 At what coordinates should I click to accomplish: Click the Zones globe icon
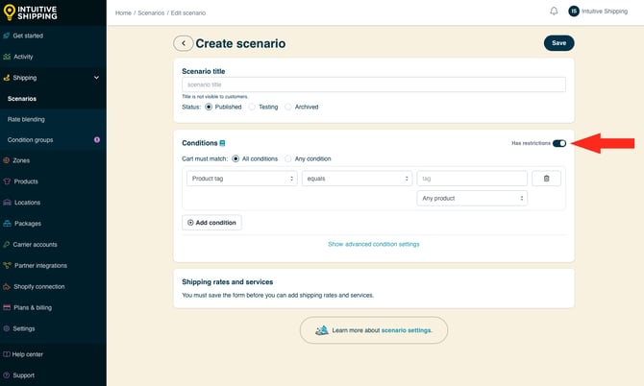pos(6,160)
